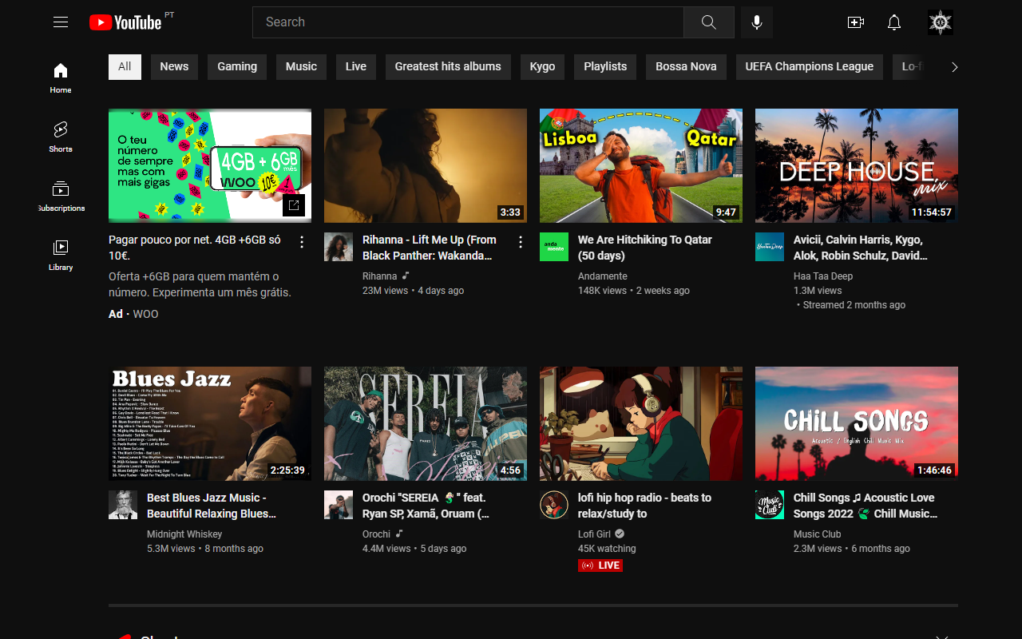The width and height of the screenshot is (1022, 639).
Task: Open the account avatar menu
Action: [x=941, y=22]
